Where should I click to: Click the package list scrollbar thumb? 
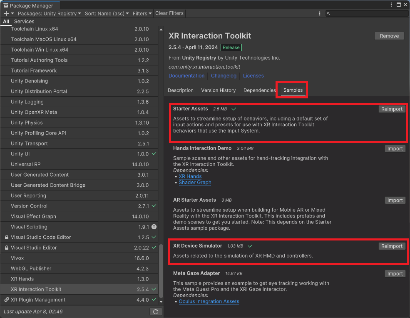pos(161,271)
